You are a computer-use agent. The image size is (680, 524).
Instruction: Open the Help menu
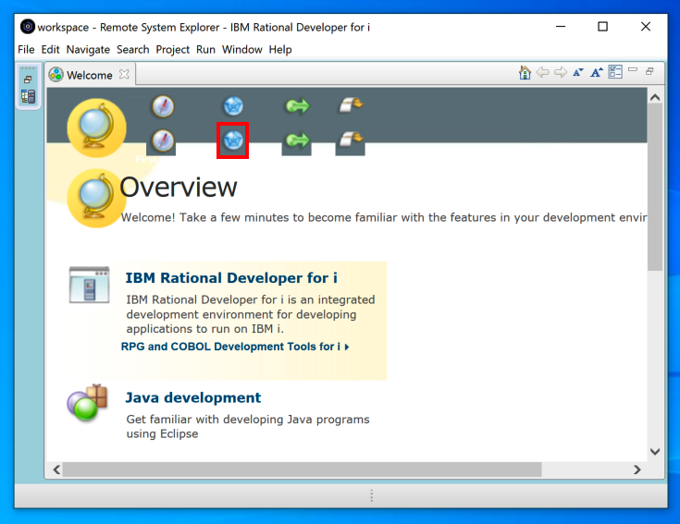click(280, 50)
